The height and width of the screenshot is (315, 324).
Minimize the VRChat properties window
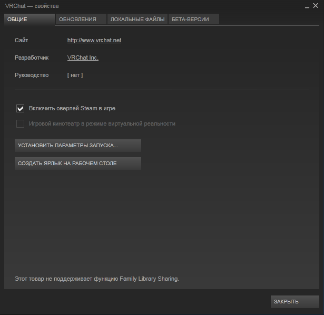click(x=307, y=6)
